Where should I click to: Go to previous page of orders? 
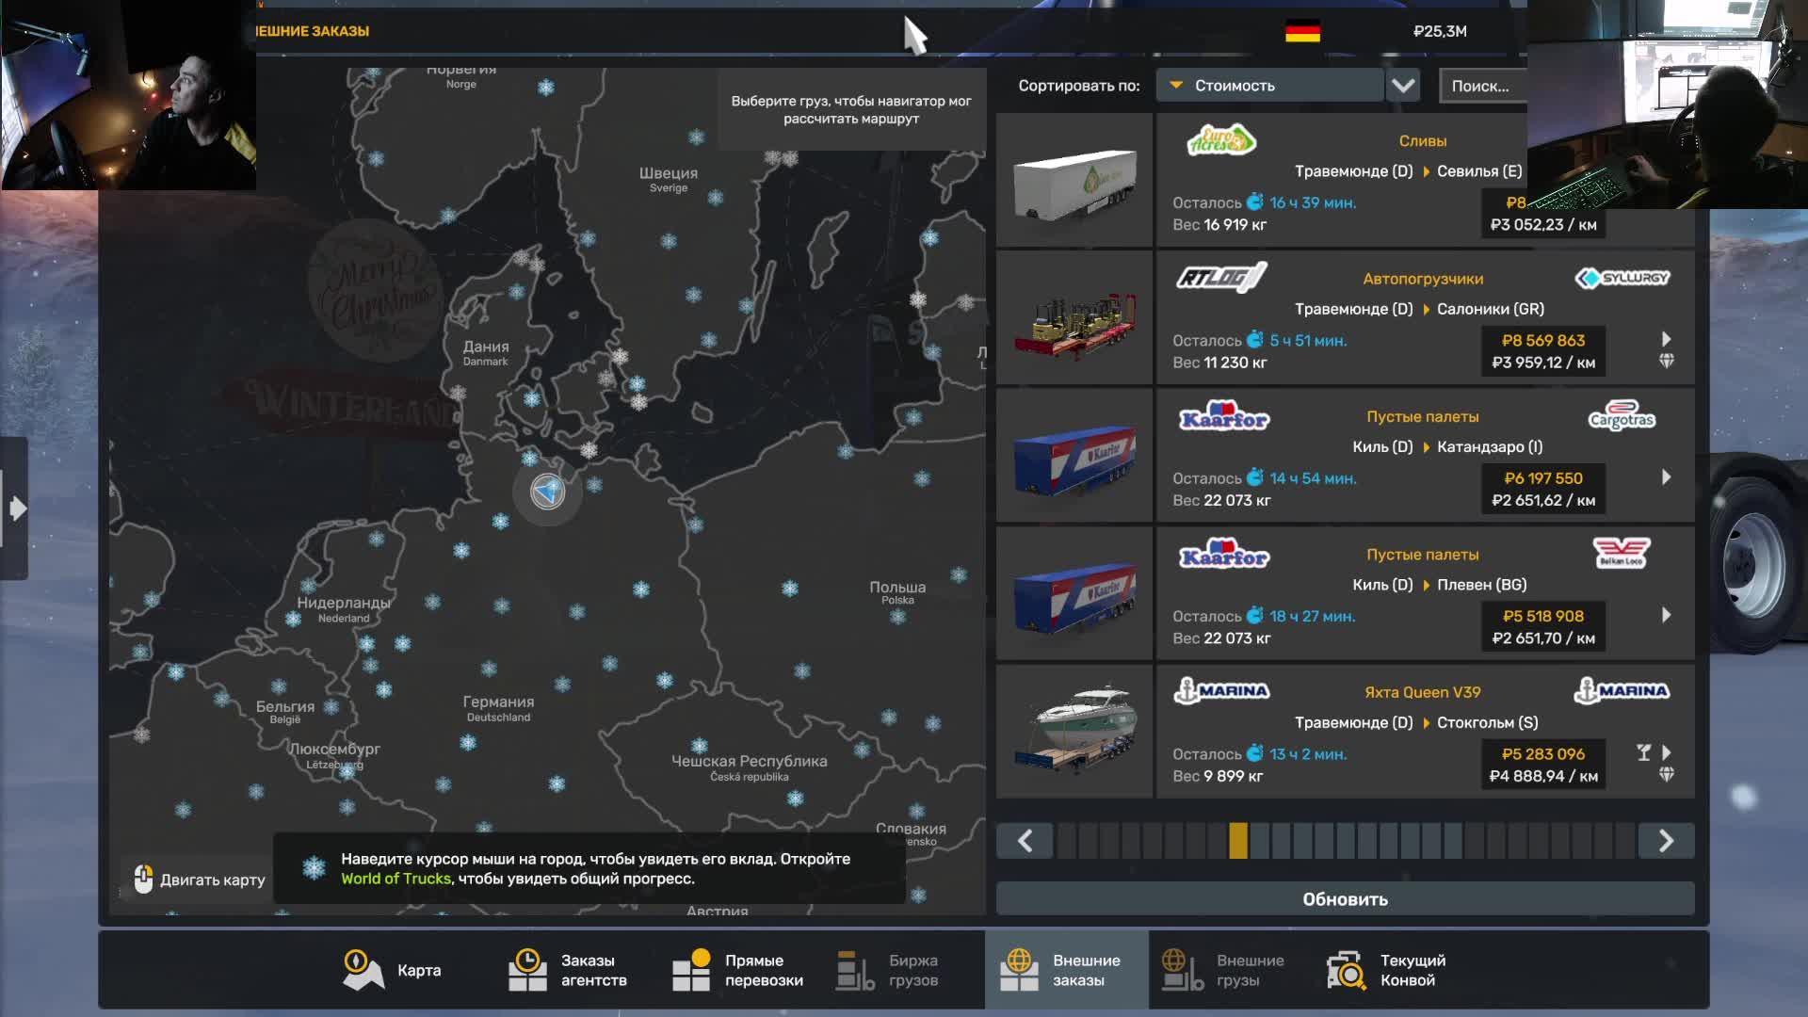coord(1025,841)
